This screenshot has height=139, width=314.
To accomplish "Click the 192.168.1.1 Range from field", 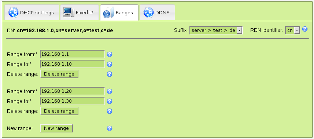I will tap(73, 54).
